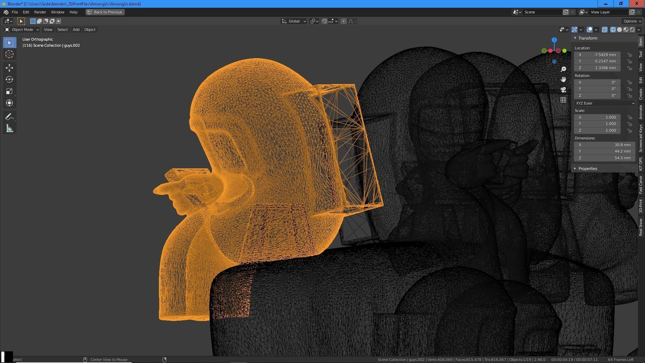Switch to the 3D-Print sidebar tab

641,206
